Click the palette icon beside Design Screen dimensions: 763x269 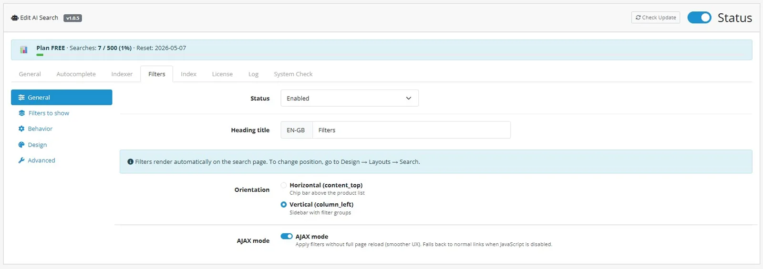click(x=21, y=145)
